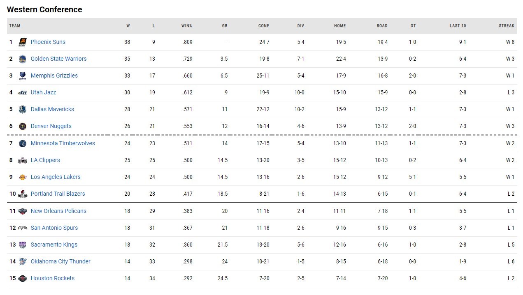This screenshot has height=295, width=523.
Task: Click the Los Angeles Lakers logo
Action: coord(23,177)
